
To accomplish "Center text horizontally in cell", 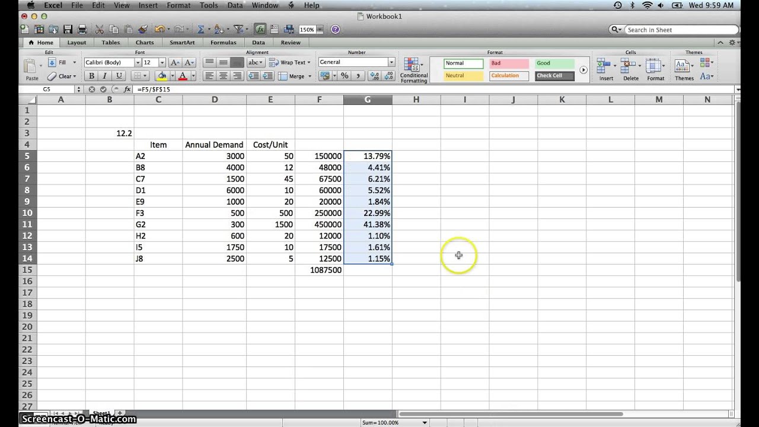I will tap(224, 76).
